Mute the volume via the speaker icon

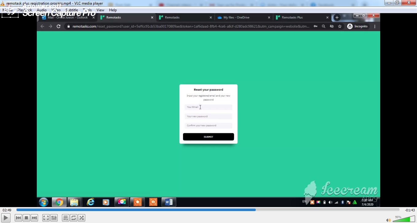click(x=388, y=220)
